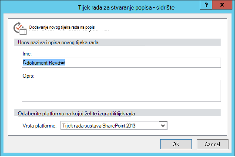The image size is (235, 157).
Task: Click the Dodavanje novog tijeka rada heading
Action: click(x=62, y=27)
